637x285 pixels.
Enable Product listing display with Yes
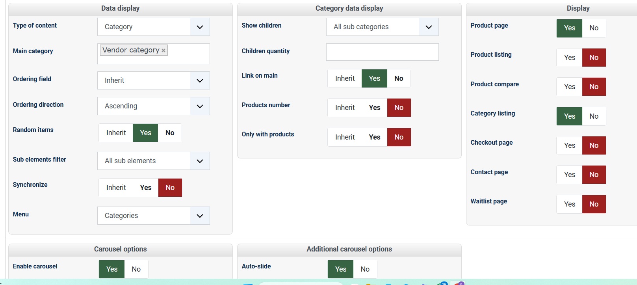pyautogui.click(x=569, y=58)
